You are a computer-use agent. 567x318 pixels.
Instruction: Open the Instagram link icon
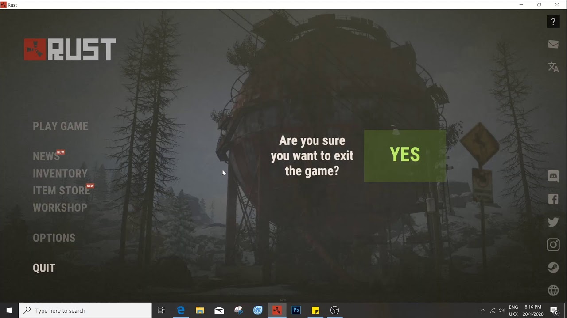[x=553, y=245]
